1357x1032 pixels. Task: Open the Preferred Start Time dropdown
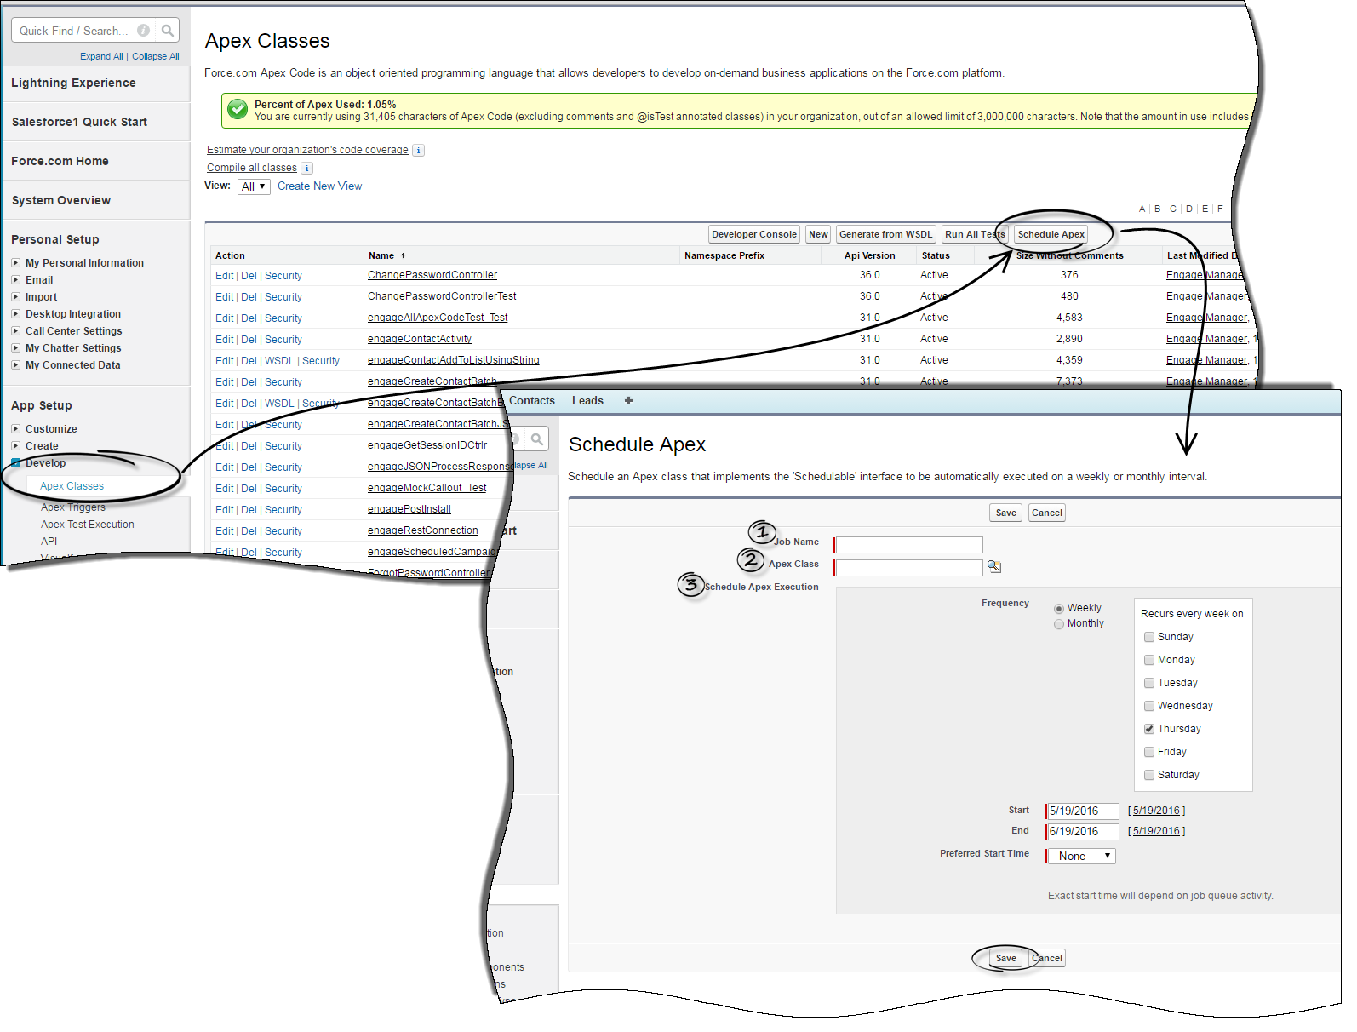(x=1080, y=856)
